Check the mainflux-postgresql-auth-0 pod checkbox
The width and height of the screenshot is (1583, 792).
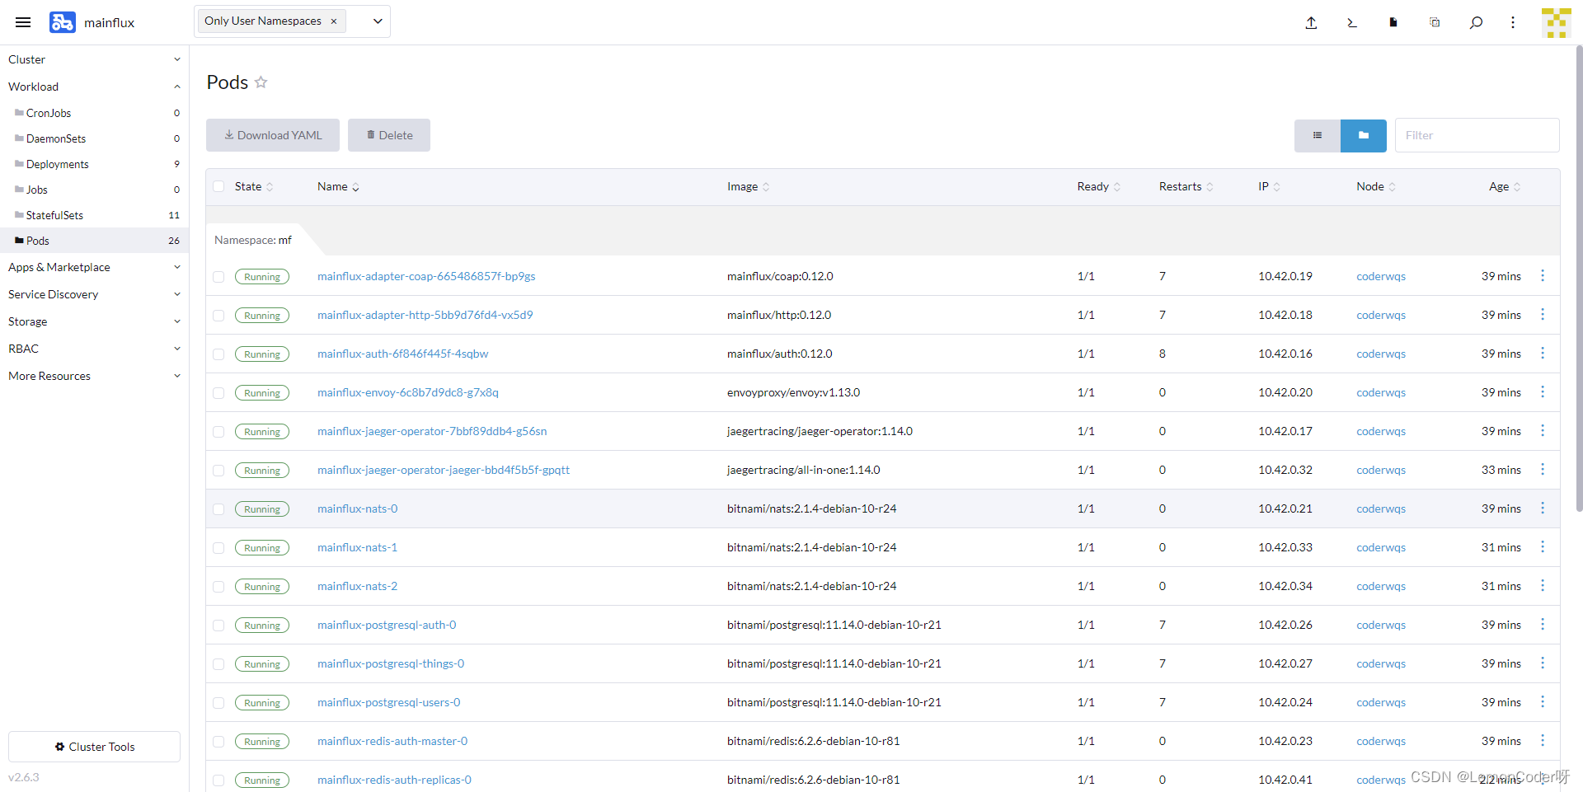(x=218, y=626)
